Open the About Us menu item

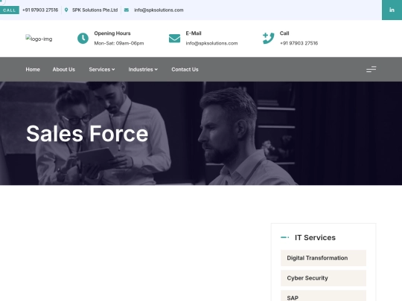[64, 69]
